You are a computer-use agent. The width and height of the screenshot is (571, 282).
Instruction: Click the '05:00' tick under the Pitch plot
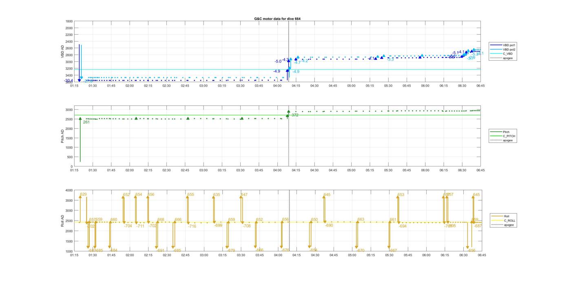point(351,171)
